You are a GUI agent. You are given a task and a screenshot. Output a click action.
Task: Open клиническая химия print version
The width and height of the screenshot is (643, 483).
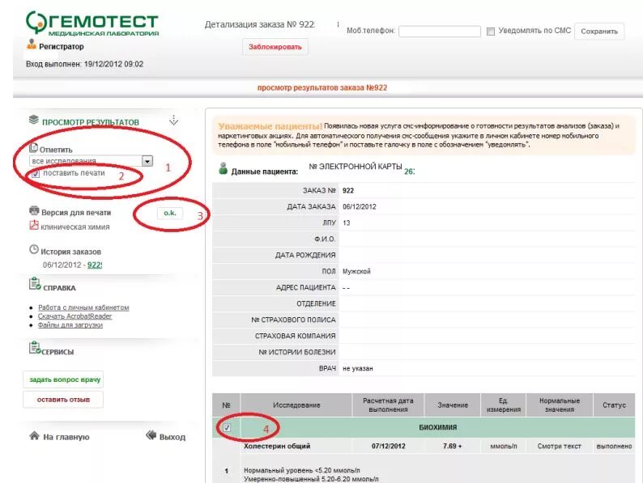(x=75, y=227)
